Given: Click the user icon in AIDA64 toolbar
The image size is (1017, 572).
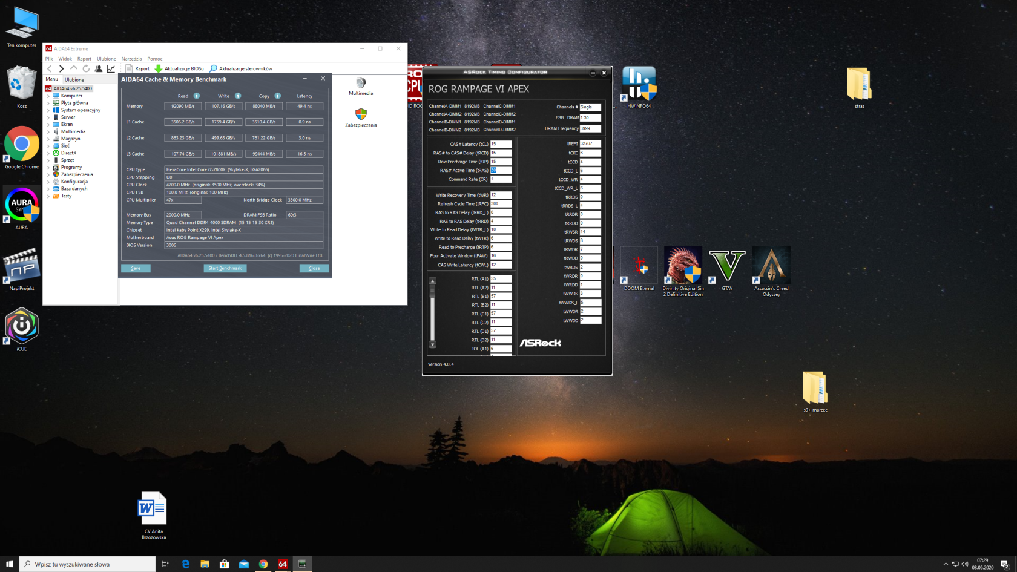Looking at the screenshot, I should point(99,68).
